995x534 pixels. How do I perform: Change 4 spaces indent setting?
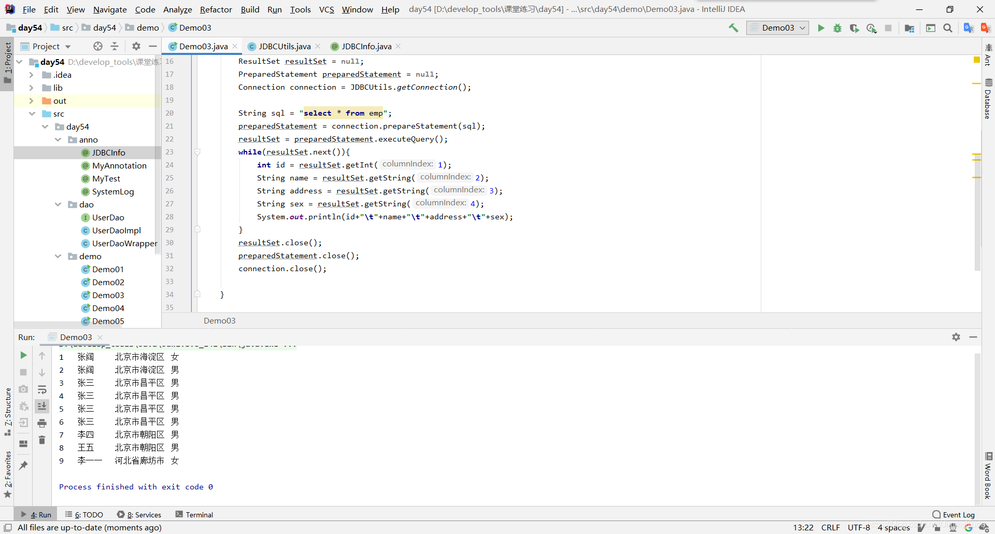tap(893, 528)
